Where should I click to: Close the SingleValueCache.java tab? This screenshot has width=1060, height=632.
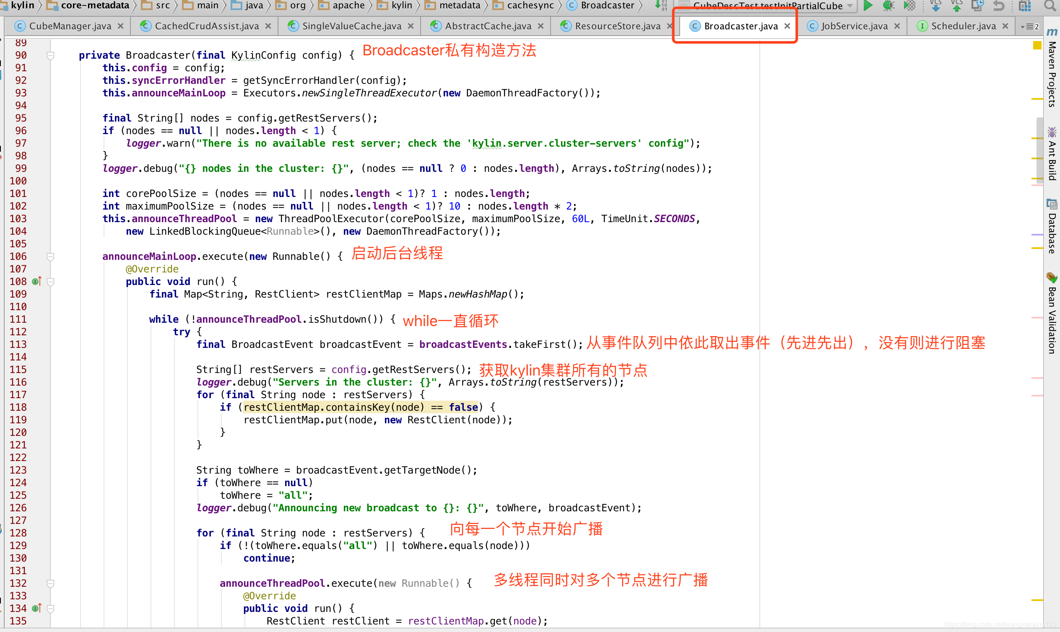pyautogui.click(x=410, y=26)
